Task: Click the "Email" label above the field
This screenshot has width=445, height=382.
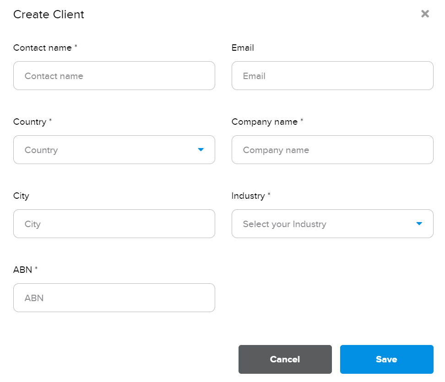Action: click(x=243, y=48)
